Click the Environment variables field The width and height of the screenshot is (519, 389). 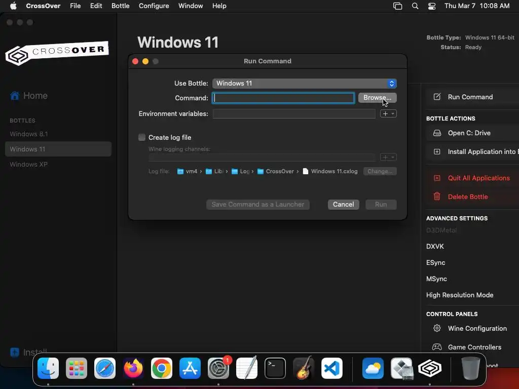click(294, 114)
